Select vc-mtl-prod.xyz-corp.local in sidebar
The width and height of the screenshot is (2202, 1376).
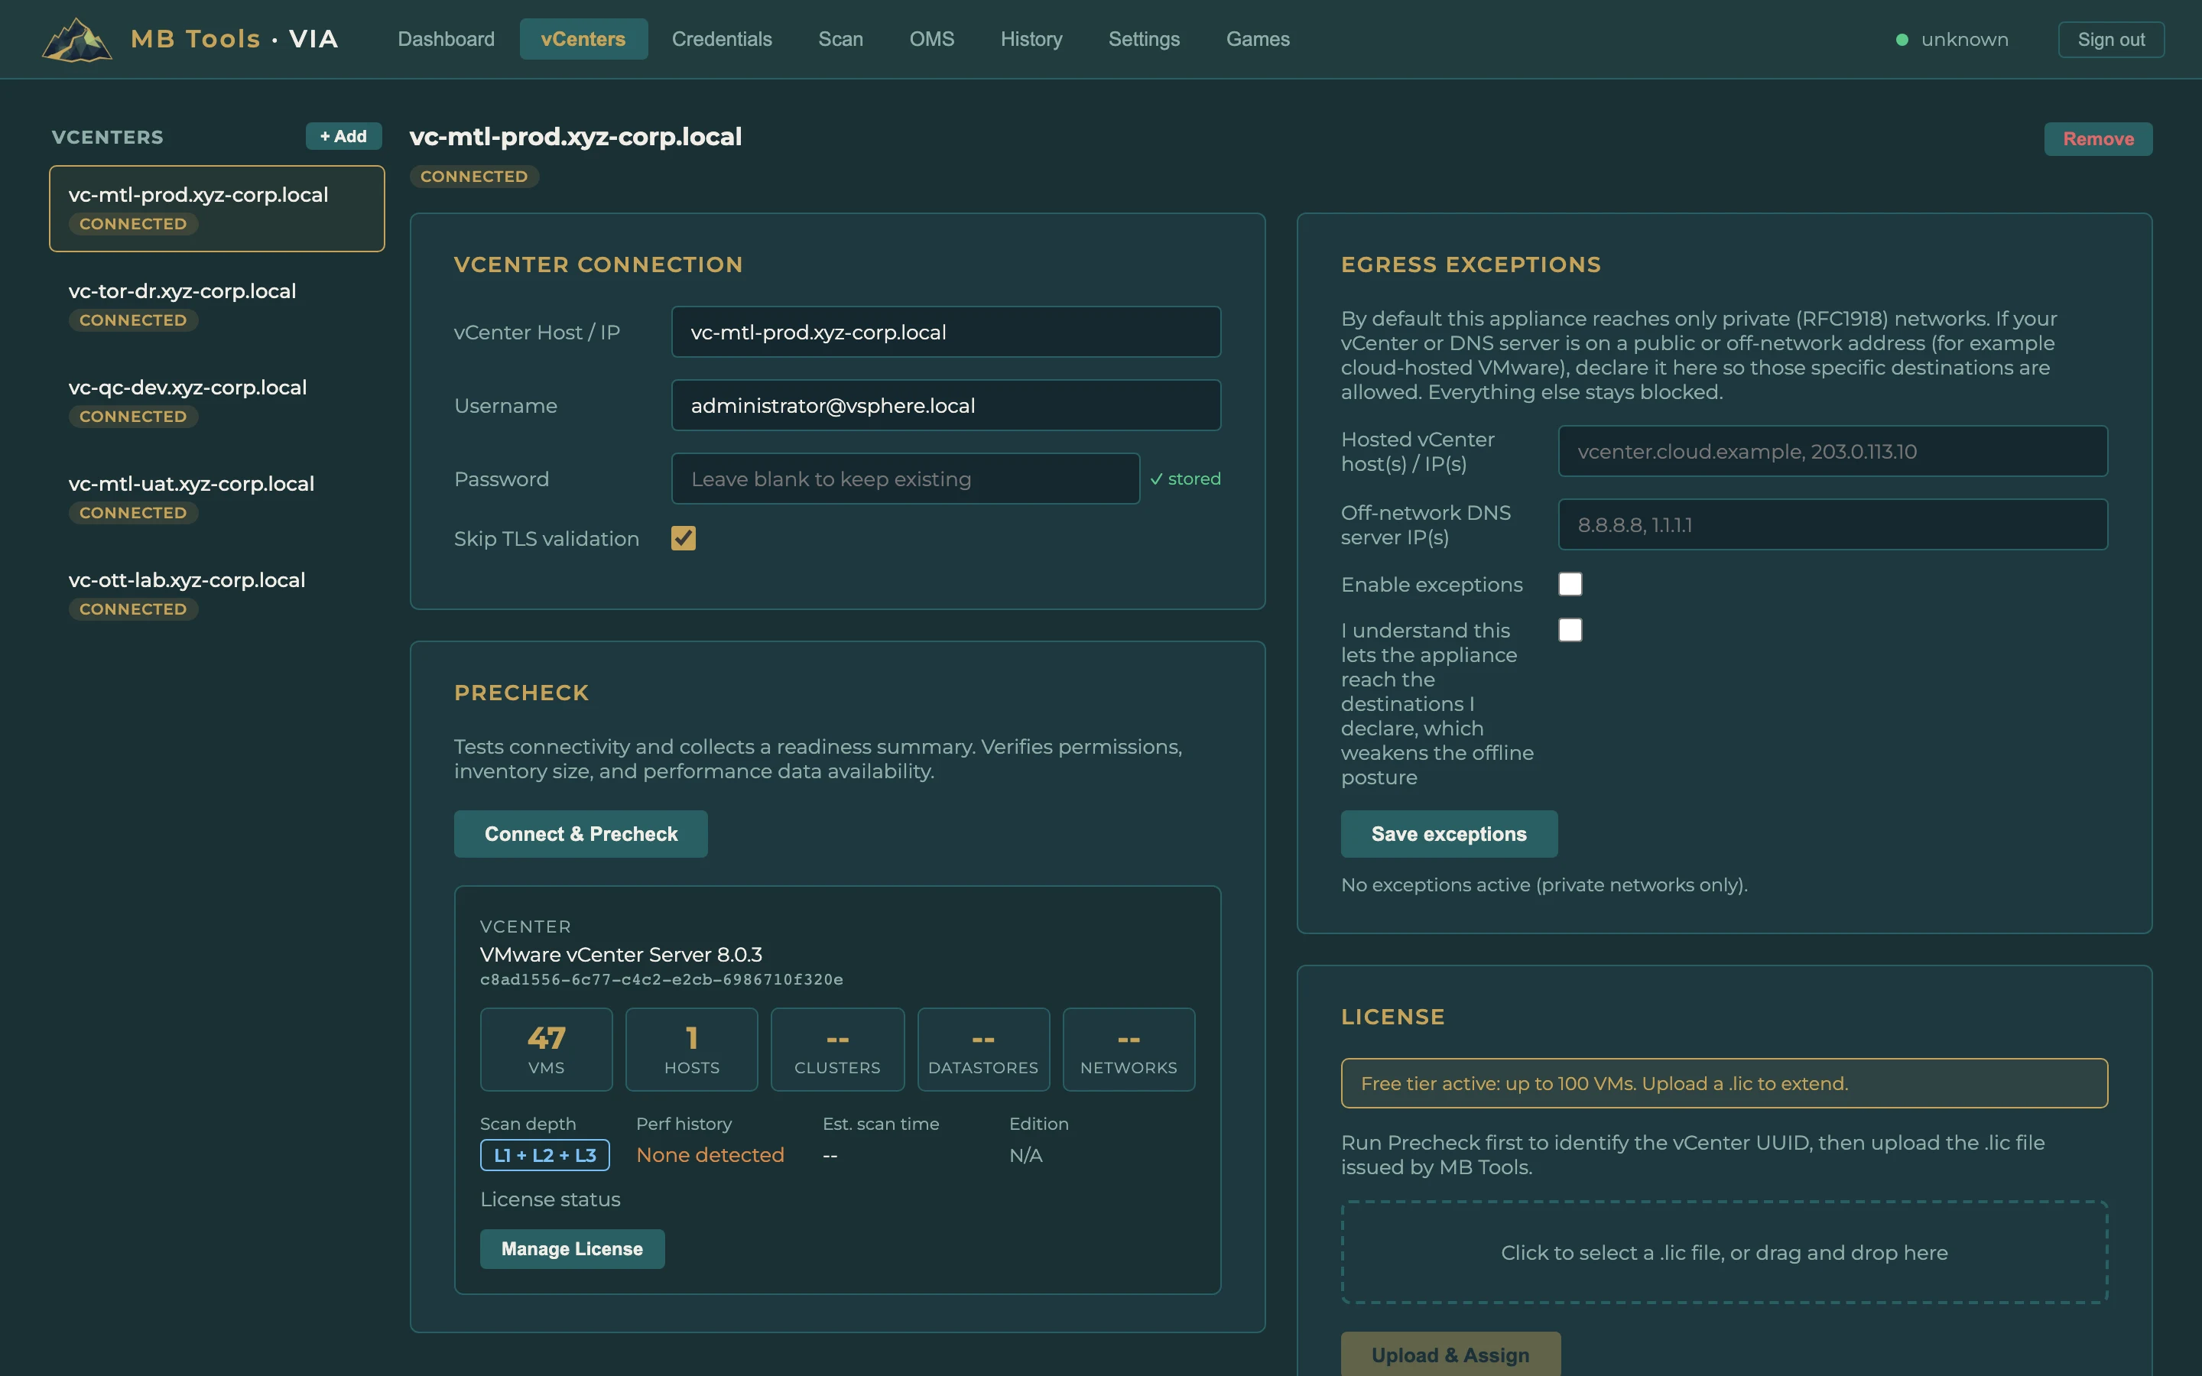click(x=216, y=209)
